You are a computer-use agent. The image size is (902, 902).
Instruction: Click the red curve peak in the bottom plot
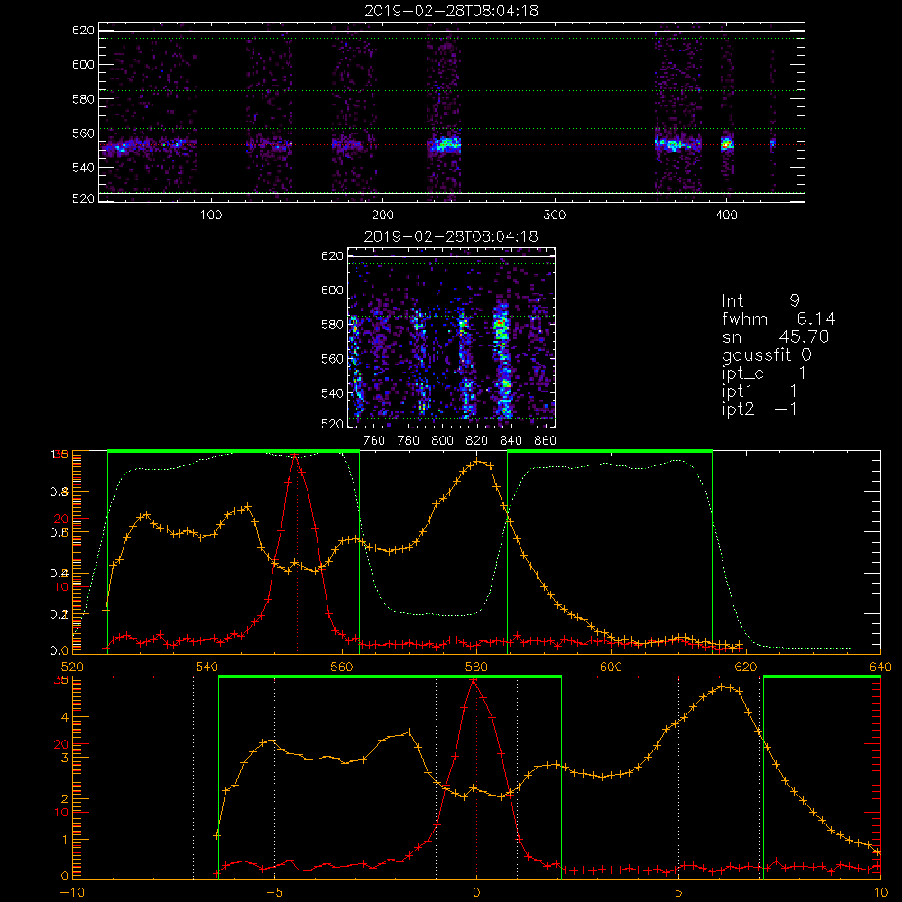click(x=474, y=680)
